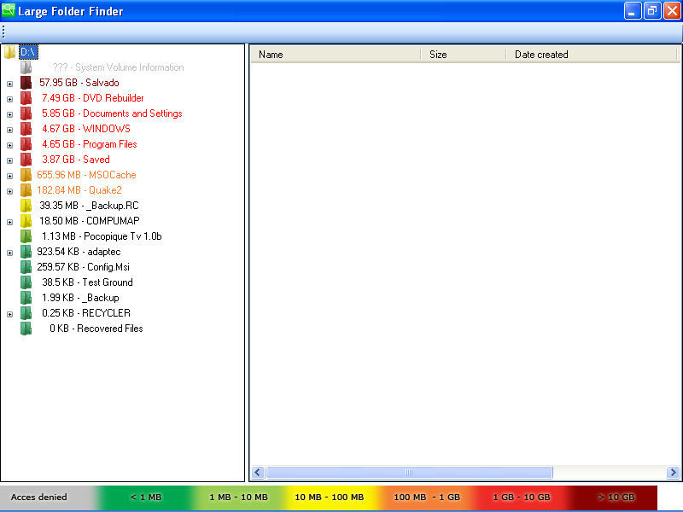This screenshot has width=683, height=512.
Task: Select '38.5 KB - Test Ground' entry
Action: tap(87, 282)
